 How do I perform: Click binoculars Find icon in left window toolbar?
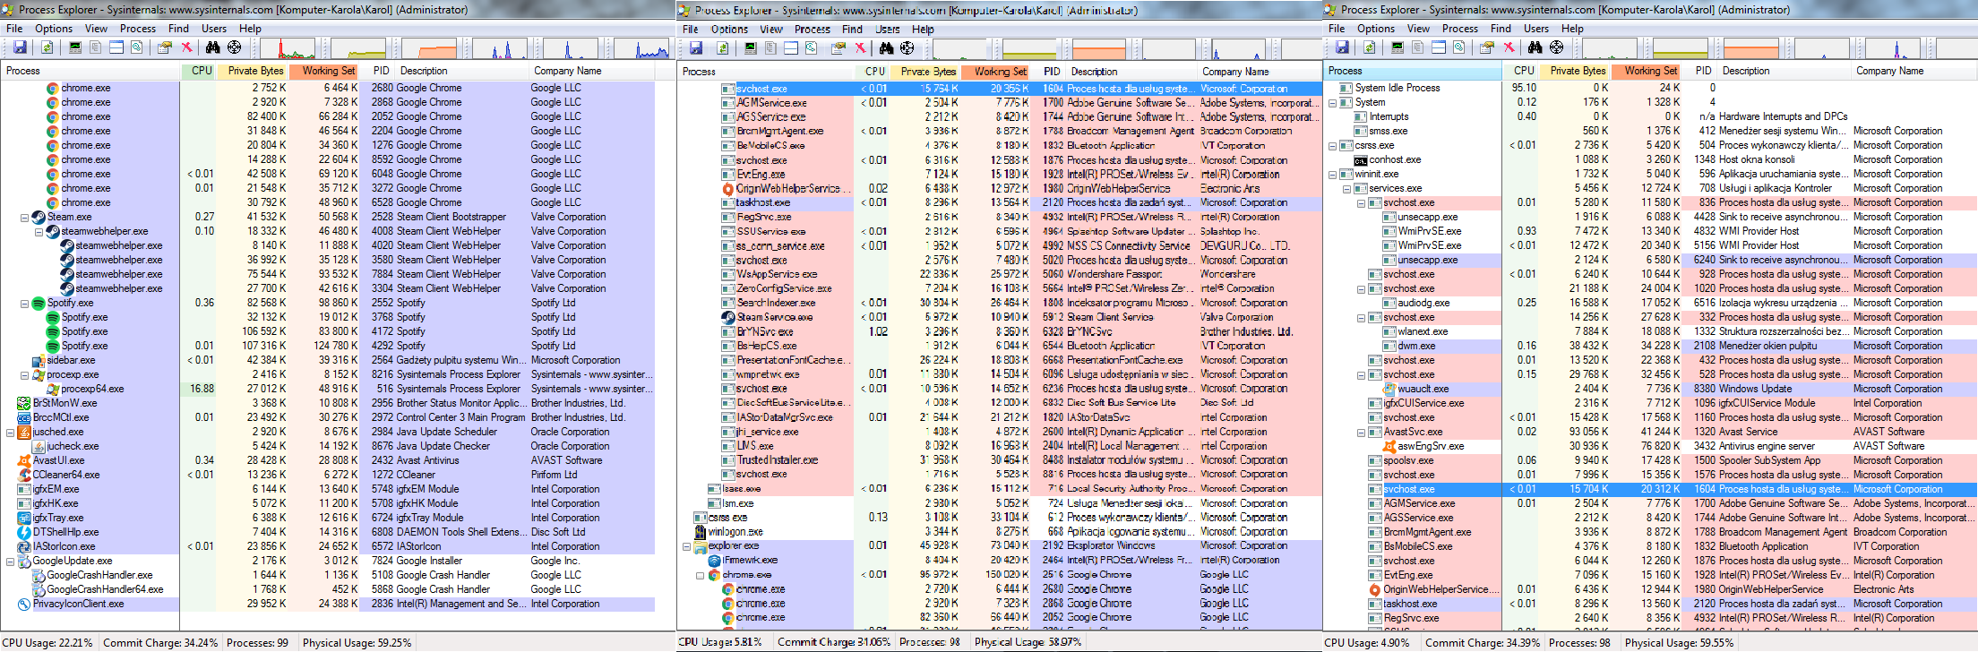pyautogui.click(x=212, y=47)
